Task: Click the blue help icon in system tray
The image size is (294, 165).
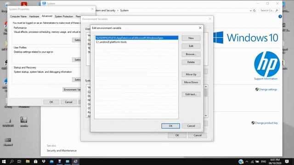Action: [241, 161]
